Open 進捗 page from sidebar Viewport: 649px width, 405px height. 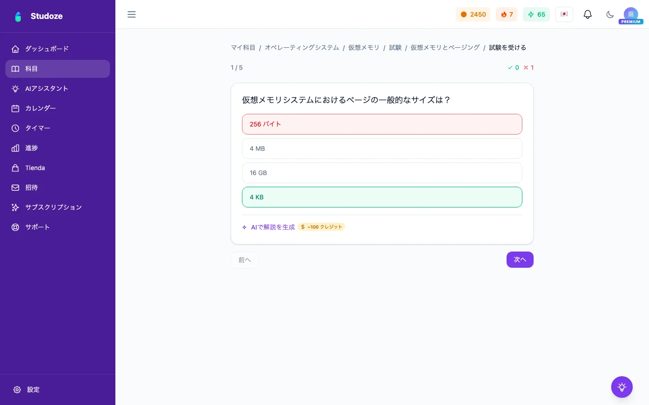[58, 148]
